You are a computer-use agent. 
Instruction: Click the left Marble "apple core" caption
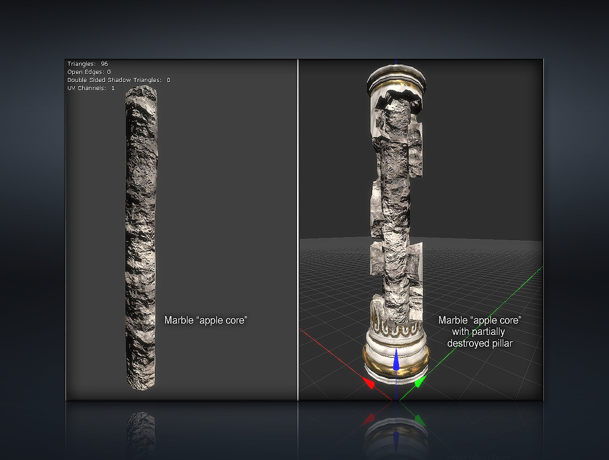pos(206,320)
